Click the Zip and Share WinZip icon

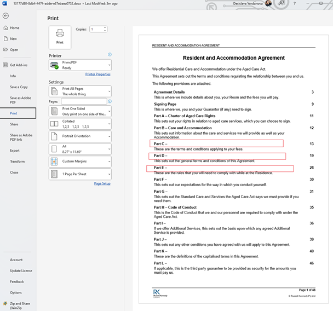pos(5,303)
